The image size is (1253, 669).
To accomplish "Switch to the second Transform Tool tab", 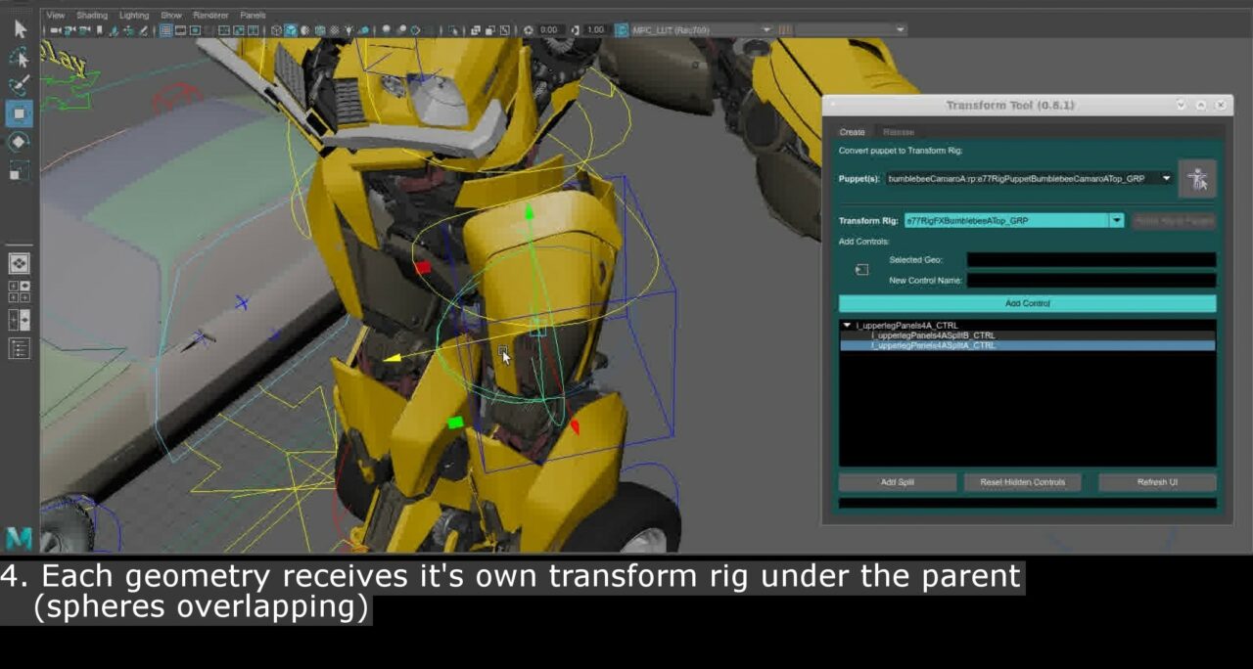I will point(899,132).
